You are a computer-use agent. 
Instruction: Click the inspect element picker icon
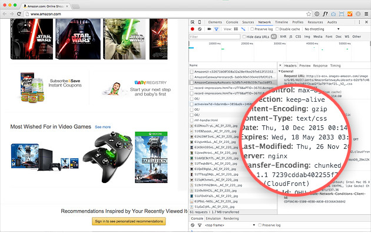click(x=193, y=22)
